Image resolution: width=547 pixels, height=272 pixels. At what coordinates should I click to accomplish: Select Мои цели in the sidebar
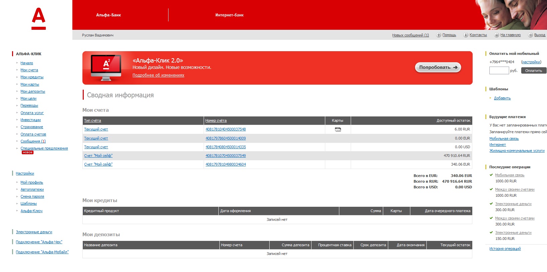pos(28,98)
